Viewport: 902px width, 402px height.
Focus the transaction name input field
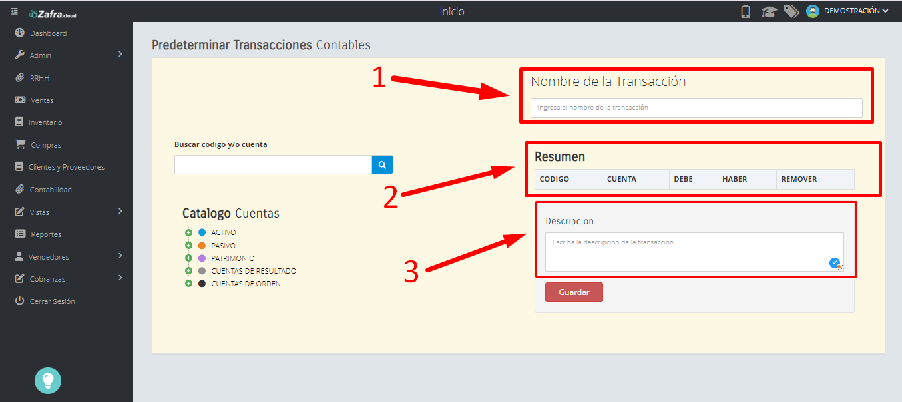(x=696, y=108)
